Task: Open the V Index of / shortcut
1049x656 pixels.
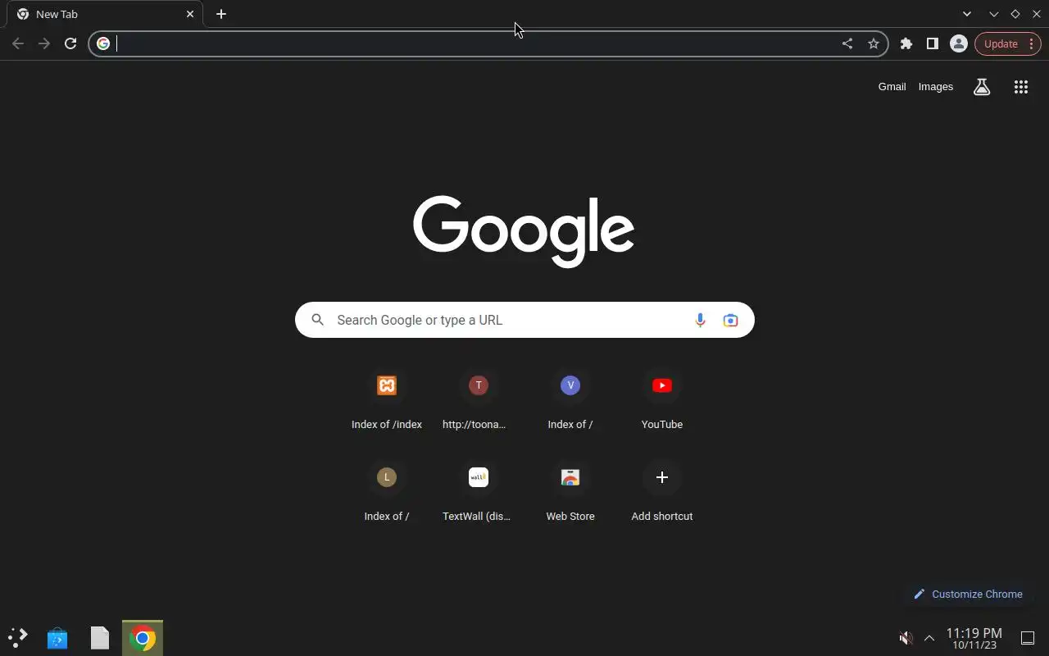Action: [570, 400]
